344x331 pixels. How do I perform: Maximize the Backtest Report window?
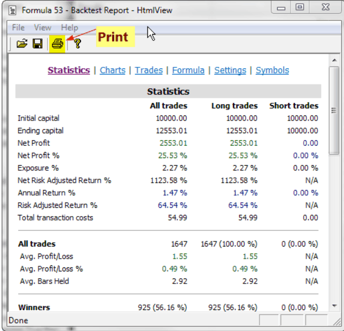(x=300, y=8)
